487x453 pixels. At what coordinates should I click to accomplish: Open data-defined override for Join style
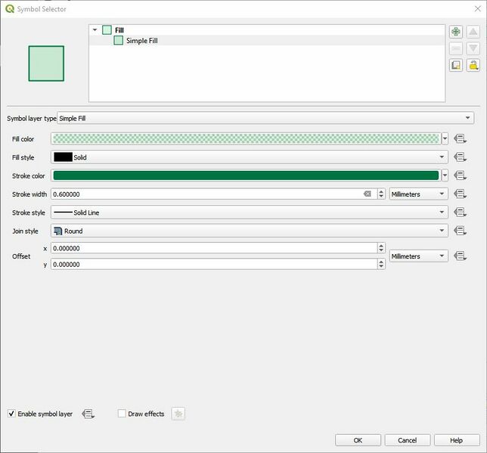pos(460,231)
